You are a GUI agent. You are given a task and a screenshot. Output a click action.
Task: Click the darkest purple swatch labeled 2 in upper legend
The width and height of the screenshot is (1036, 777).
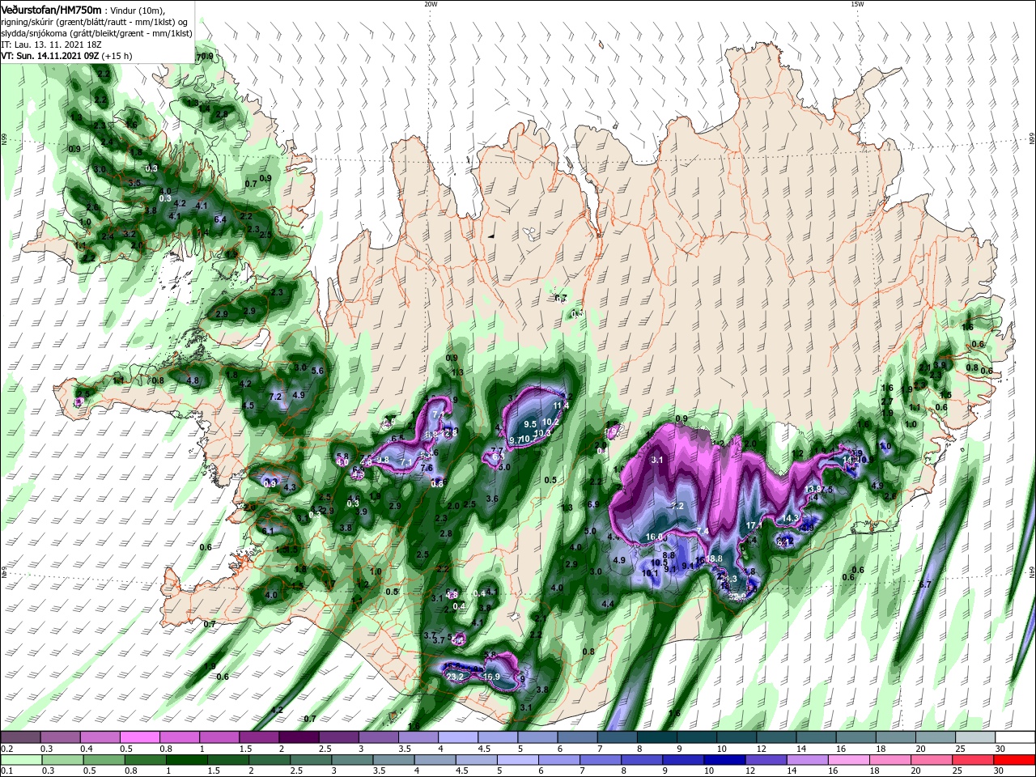point(299,737)
